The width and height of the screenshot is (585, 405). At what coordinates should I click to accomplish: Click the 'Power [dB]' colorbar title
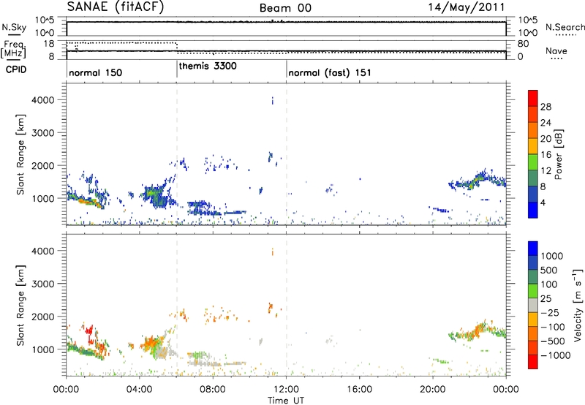pos(557,154)
